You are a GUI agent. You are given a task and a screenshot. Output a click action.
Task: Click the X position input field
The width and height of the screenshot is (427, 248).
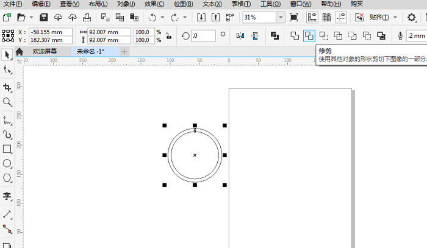(51, 32)
